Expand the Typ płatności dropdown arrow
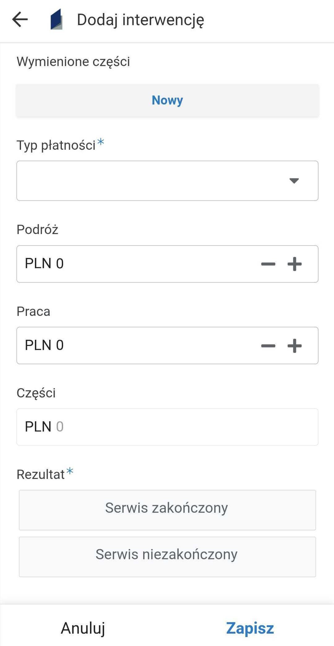The height and width of the screenshot is (646, 334). coord(294,181)
